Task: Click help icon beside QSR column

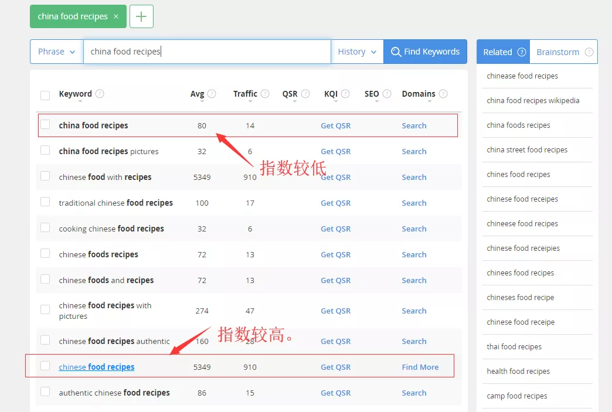Action: pyautogui.click(x=305, y=94)
